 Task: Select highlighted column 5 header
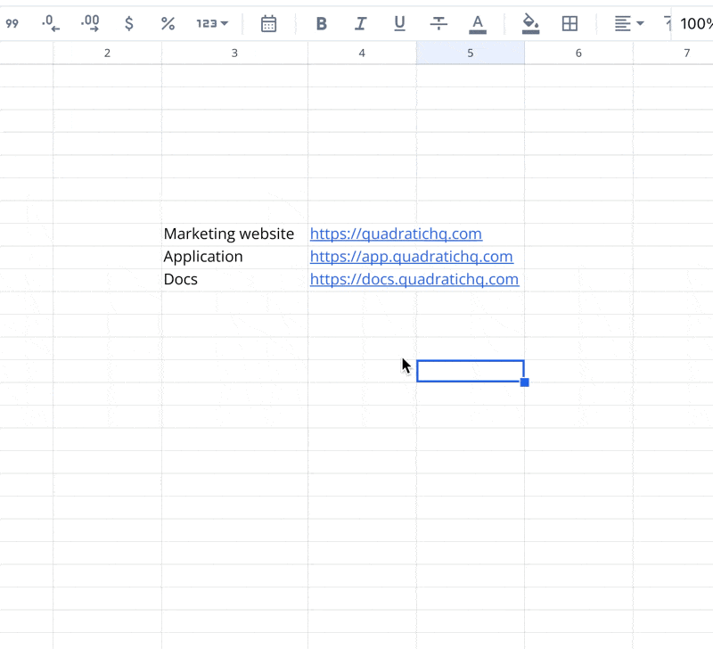coord(471,53)
